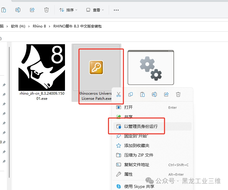
Task: Select the gears settings file thumbnail
Action: click(x=151, y=68)
